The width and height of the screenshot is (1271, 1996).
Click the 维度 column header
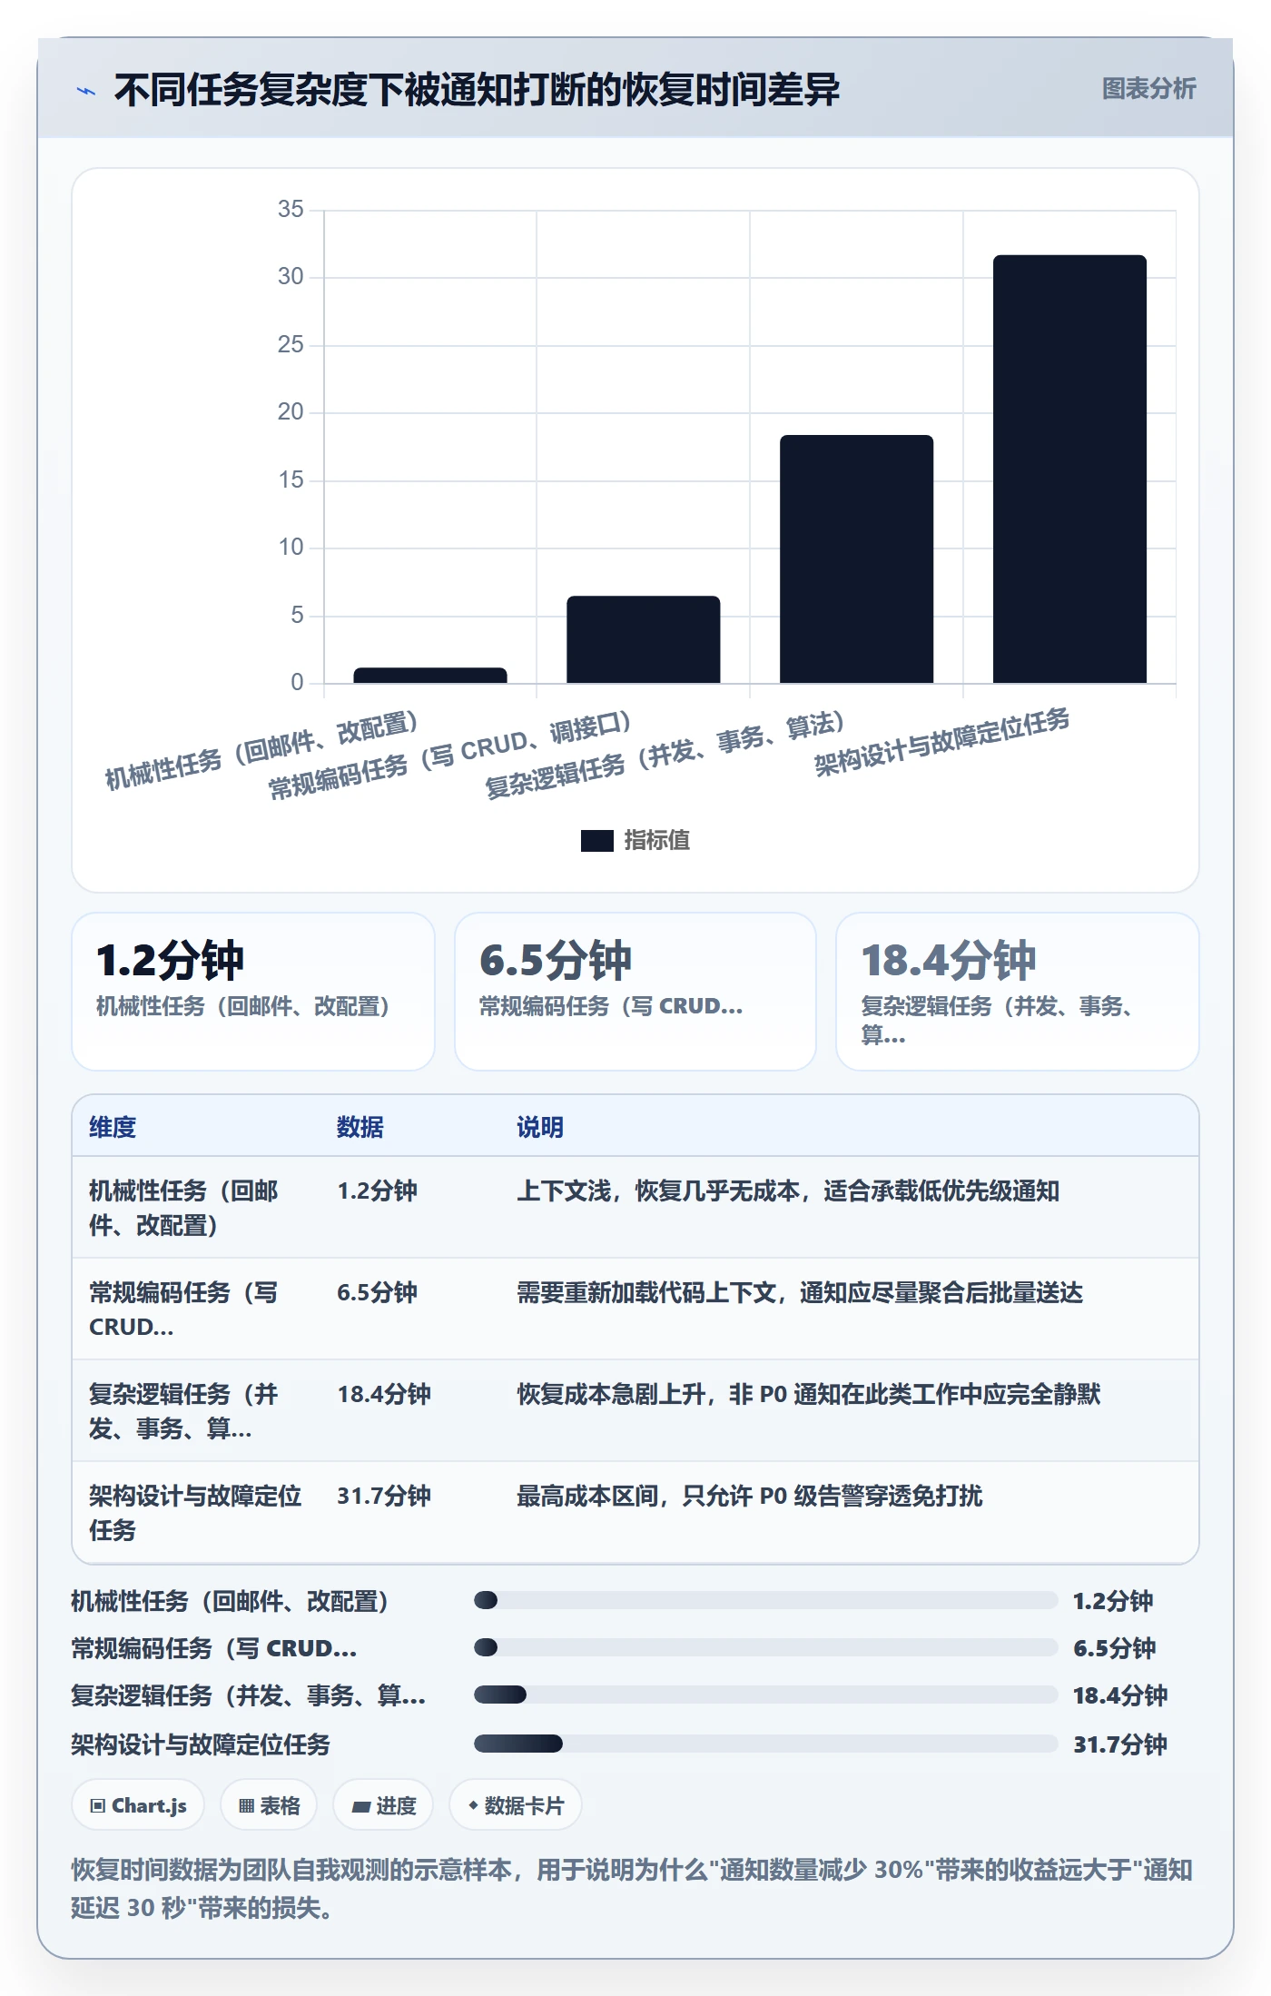pyautogui.click(x=113, y=1127)
